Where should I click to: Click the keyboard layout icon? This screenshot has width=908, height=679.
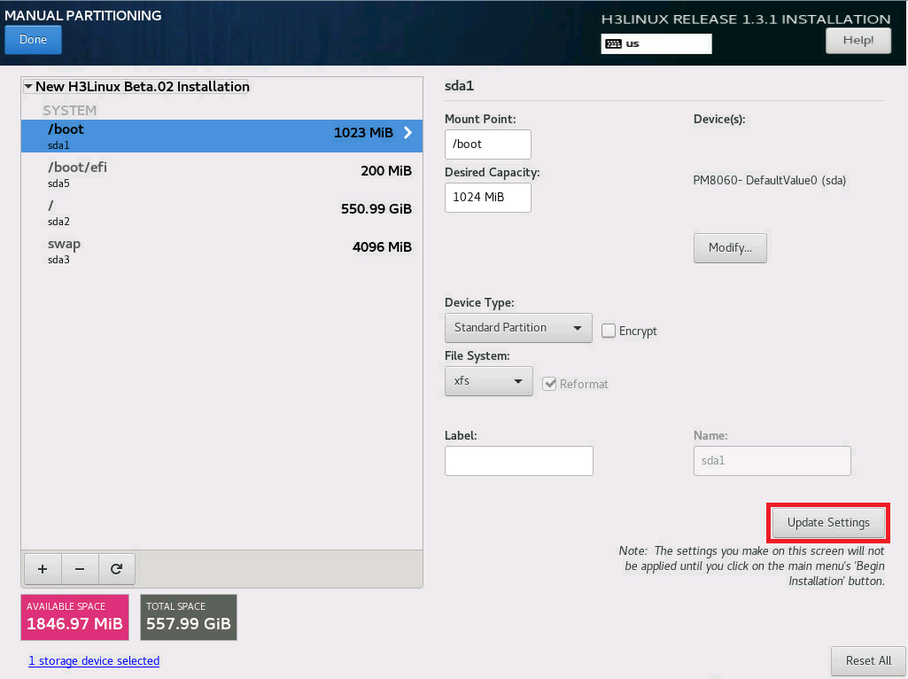(x=613, y=43)
